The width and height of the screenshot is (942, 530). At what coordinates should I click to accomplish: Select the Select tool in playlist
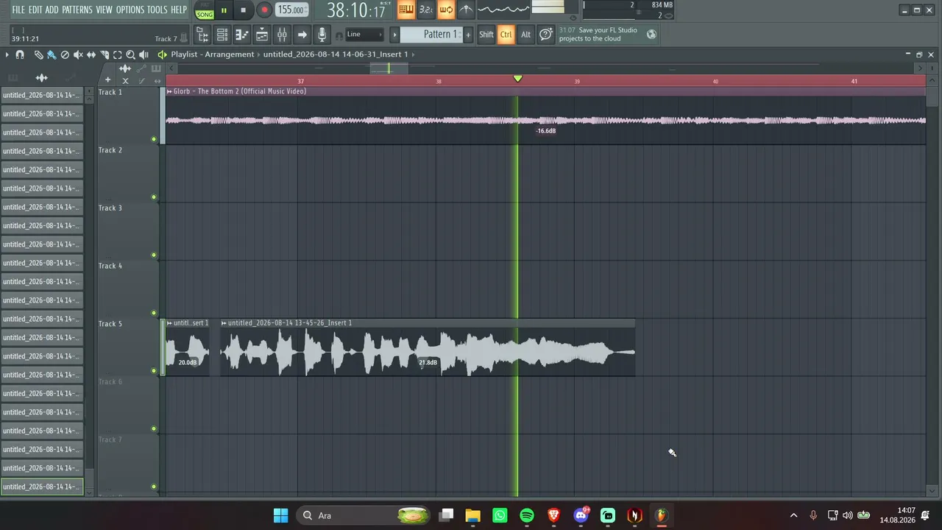[x=118, y=54]
